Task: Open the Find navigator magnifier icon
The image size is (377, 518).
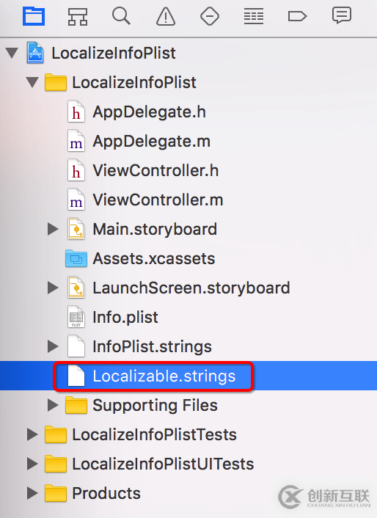Action: (x=121, y=16)
